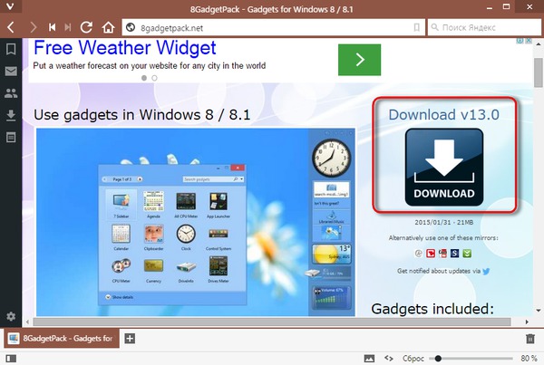Screen dimensions: 544x365
Task: Open the grey @ mirror link
Action: pyautogui.click(x=419, y=254)
